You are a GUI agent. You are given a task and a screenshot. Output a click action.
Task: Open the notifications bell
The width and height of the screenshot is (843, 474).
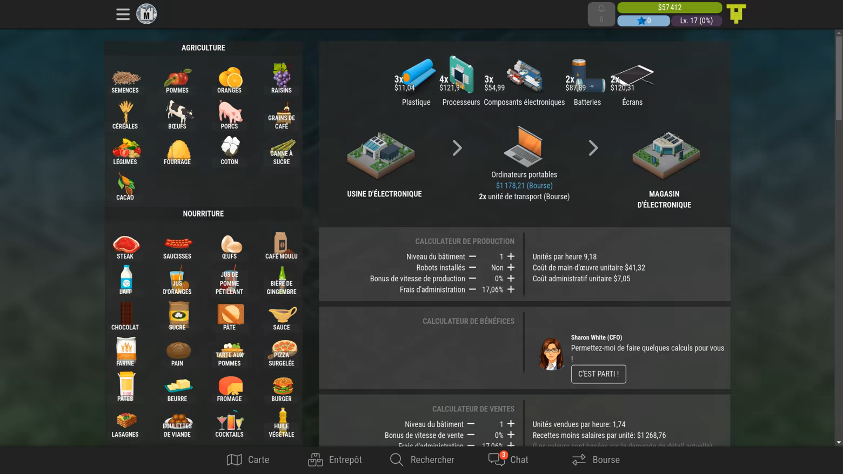click(601, 14)
